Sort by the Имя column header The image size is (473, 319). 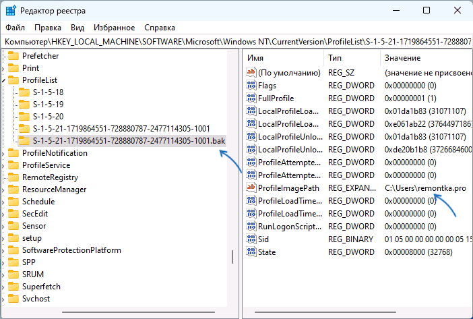[x=283, y=58]
